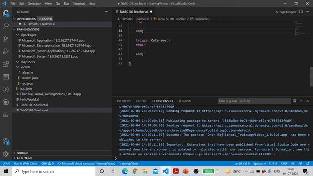
Task: Open feedback icon in status bar
Action: coord(300,163)
